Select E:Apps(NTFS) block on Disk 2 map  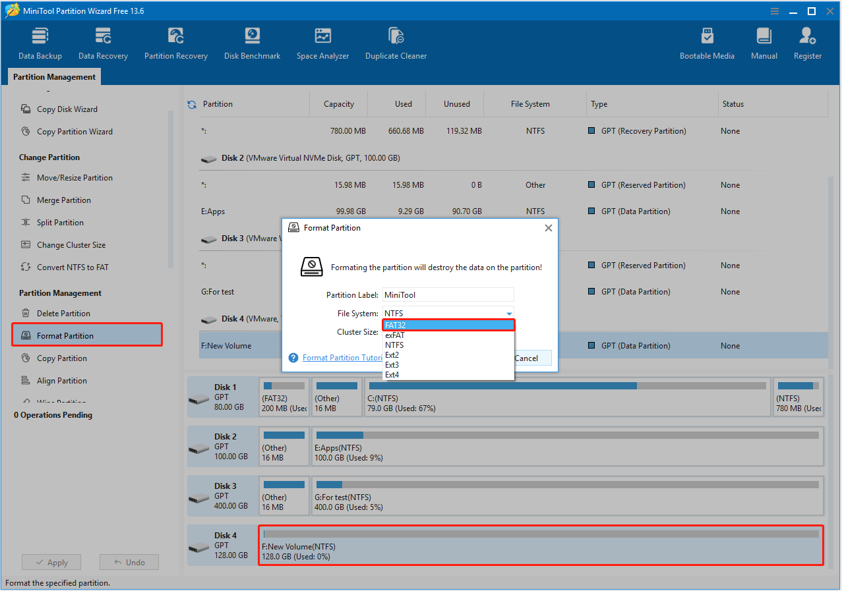pyautogui.click(x=568, y=447)
